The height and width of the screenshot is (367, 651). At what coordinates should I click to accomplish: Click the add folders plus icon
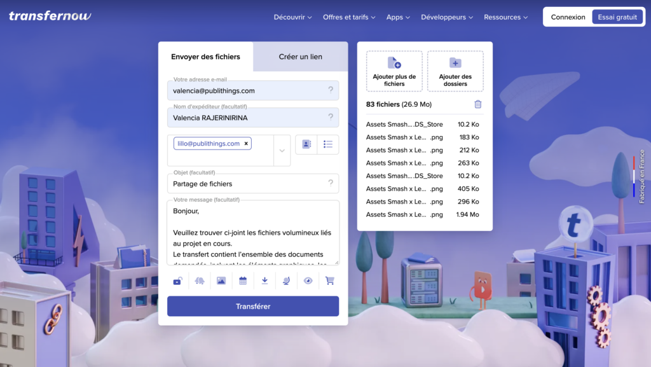pos(455,63)
